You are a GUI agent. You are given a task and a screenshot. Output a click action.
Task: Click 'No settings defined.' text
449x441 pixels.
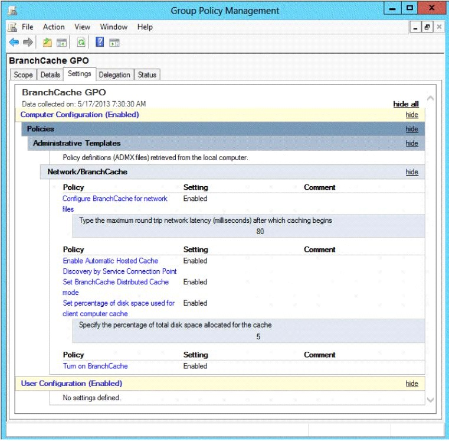click(x=92, y=398)
